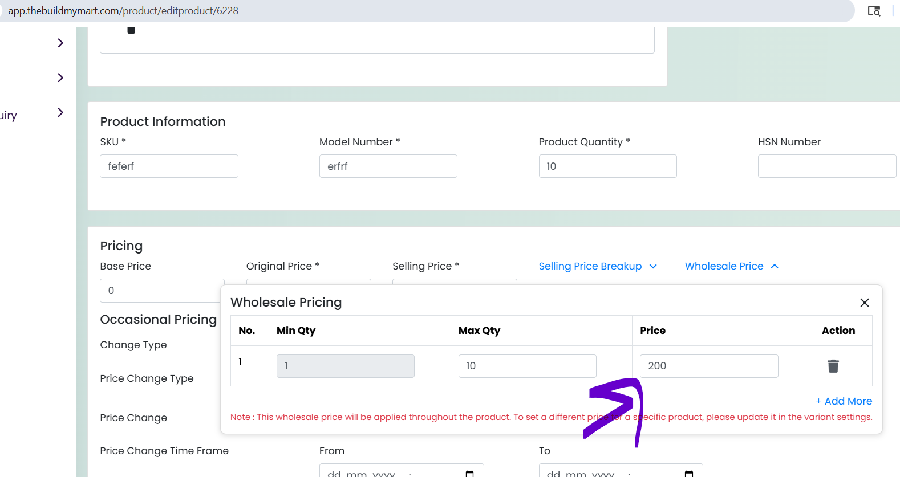
Task: Collapse the Wholesale Price section
Action: pyautogui.click(x=731, y=266)
